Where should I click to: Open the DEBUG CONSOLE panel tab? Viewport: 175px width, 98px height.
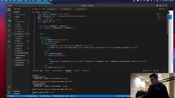point(57,71)
